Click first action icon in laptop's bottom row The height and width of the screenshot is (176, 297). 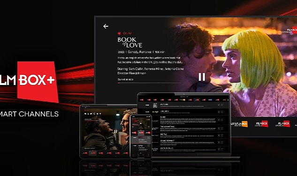tap(219, 149)
